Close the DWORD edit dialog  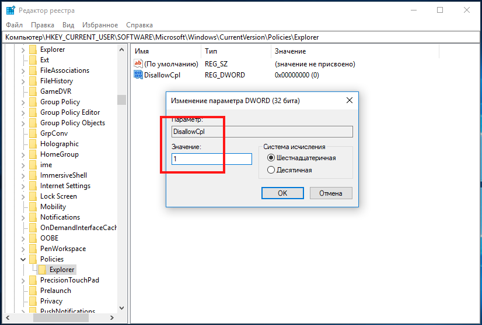tap(349, 100)
